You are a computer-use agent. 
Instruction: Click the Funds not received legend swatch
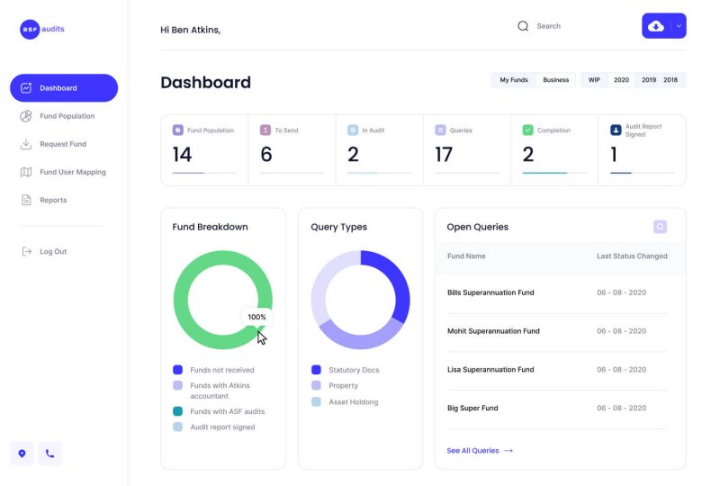tap(177, 370)
